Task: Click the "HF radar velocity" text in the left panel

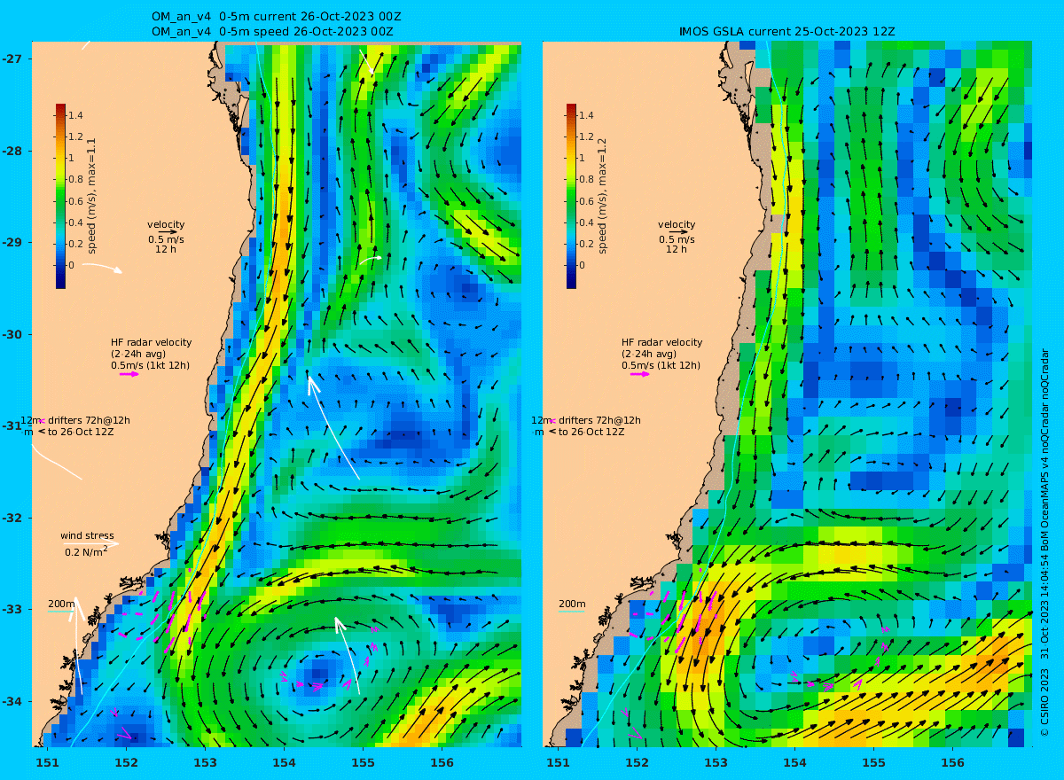Action: click(x=151, y=342)
